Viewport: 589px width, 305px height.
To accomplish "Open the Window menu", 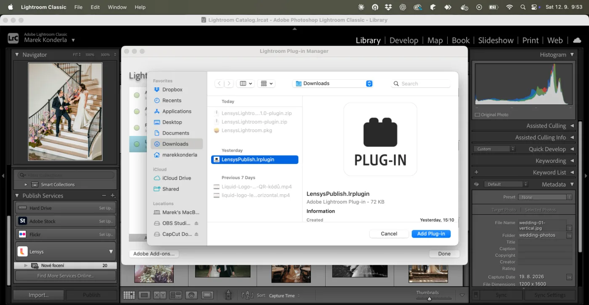I will click(x=117, y=7).
